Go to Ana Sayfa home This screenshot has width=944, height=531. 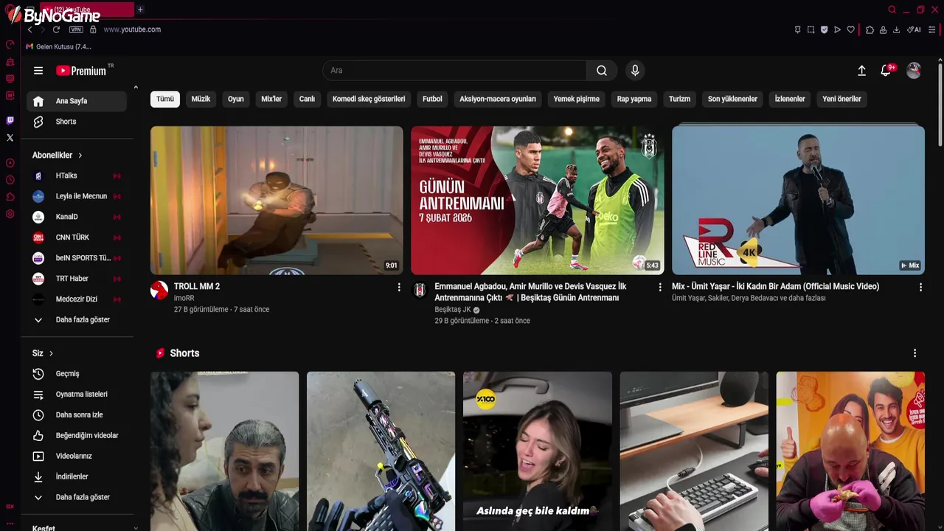tap(77, 101)
